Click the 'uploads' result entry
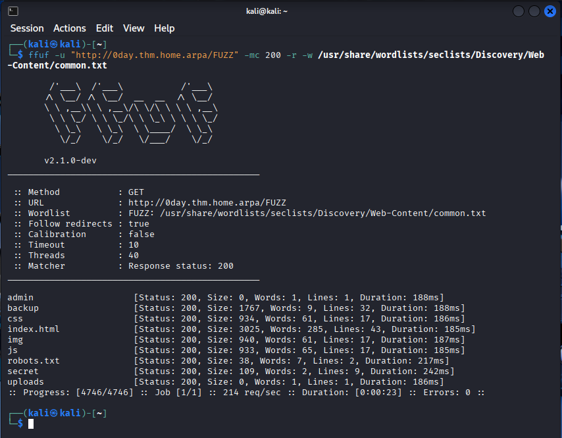562x438 pixels. 26,382
